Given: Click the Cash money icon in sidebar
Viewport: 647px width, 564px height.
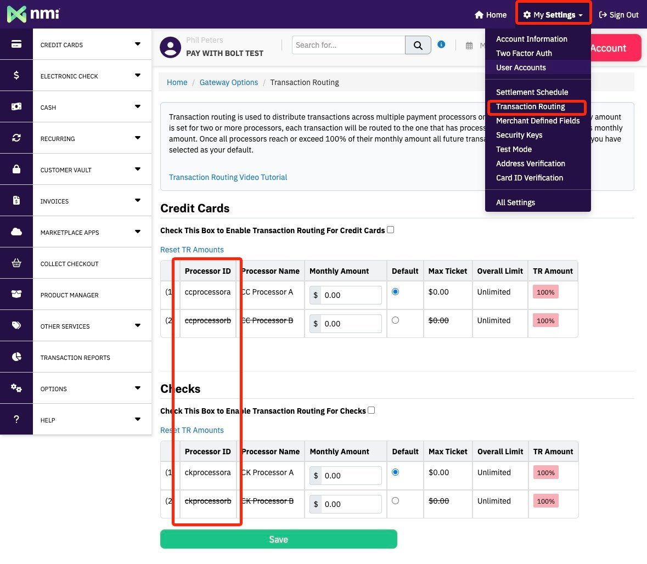Looking at the screenshot, I should pyautogui.click(x=16, y=106).
